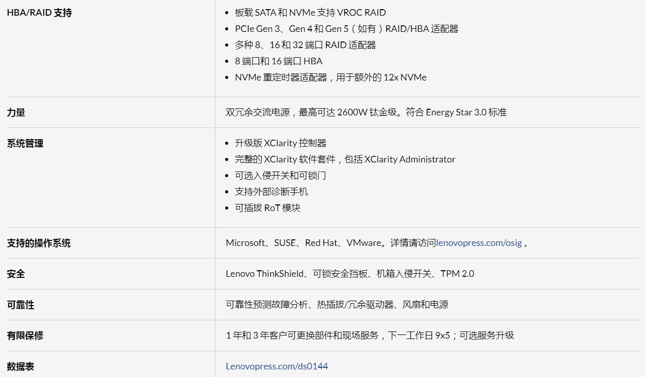Click the 可靠性 row label
Image resolution: width=645 pixels, height=377 pixels.
point(21,305)
